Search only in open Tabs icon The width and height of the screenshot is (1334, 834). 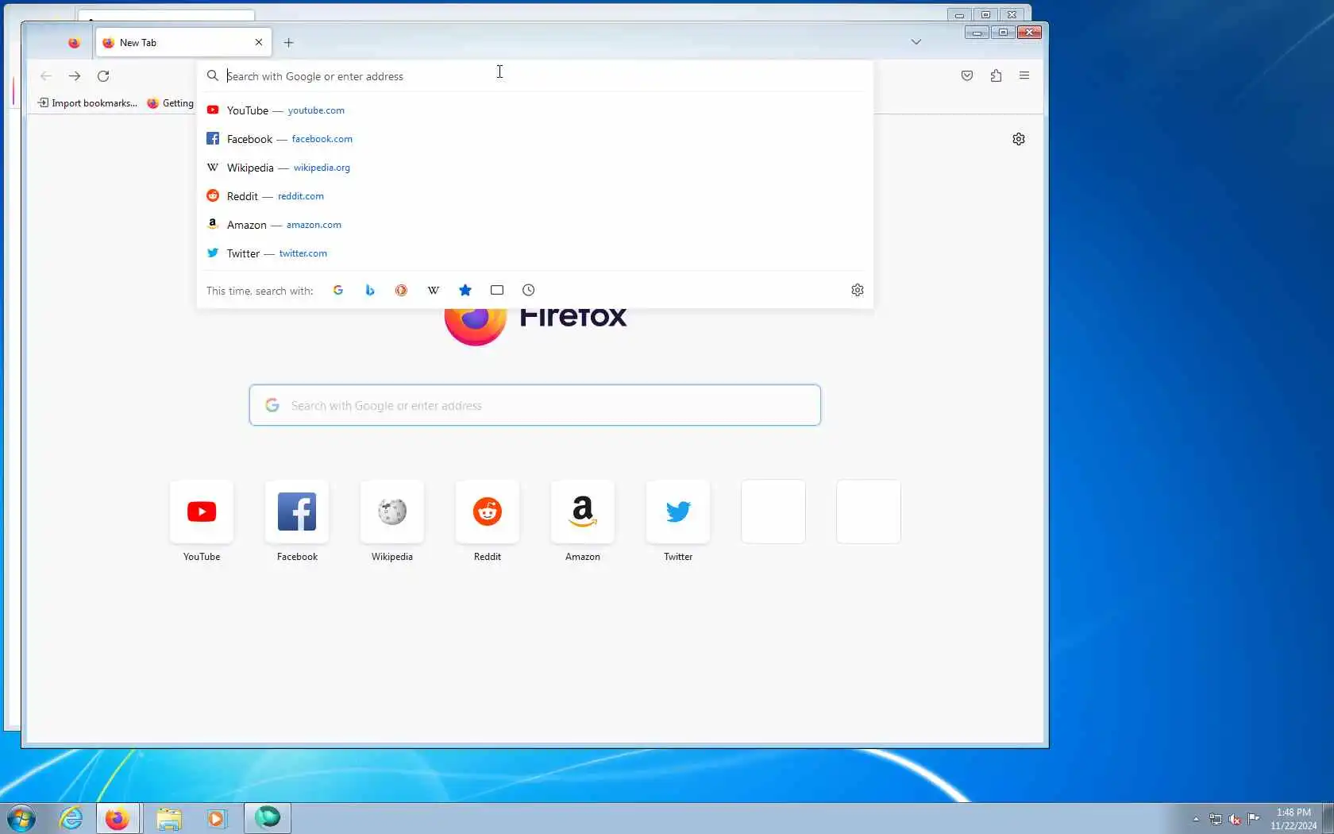point(497,291)
